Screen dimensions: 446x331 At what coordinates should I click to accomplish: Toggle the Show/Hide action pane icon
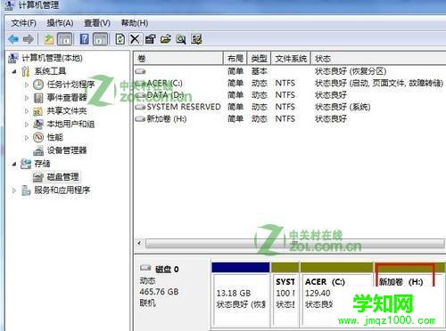(100, 39)
